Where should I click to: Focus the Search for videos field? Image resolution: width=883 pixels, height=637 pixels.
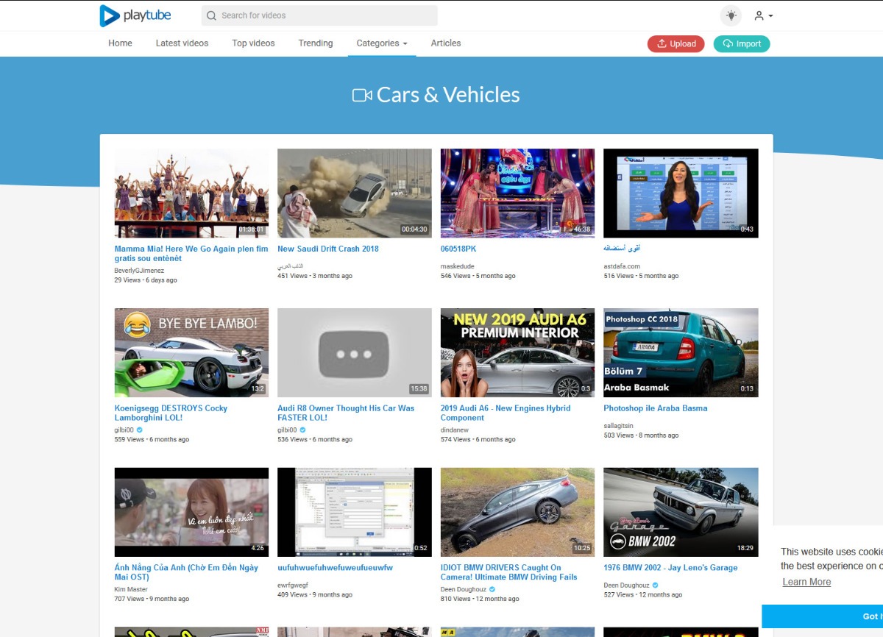tap(319, 15)
